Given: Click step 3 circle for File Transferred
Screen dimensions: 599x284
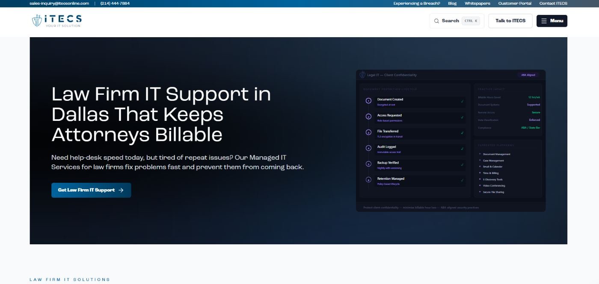Looking at the screenshot, I should (x=368, y=132).
